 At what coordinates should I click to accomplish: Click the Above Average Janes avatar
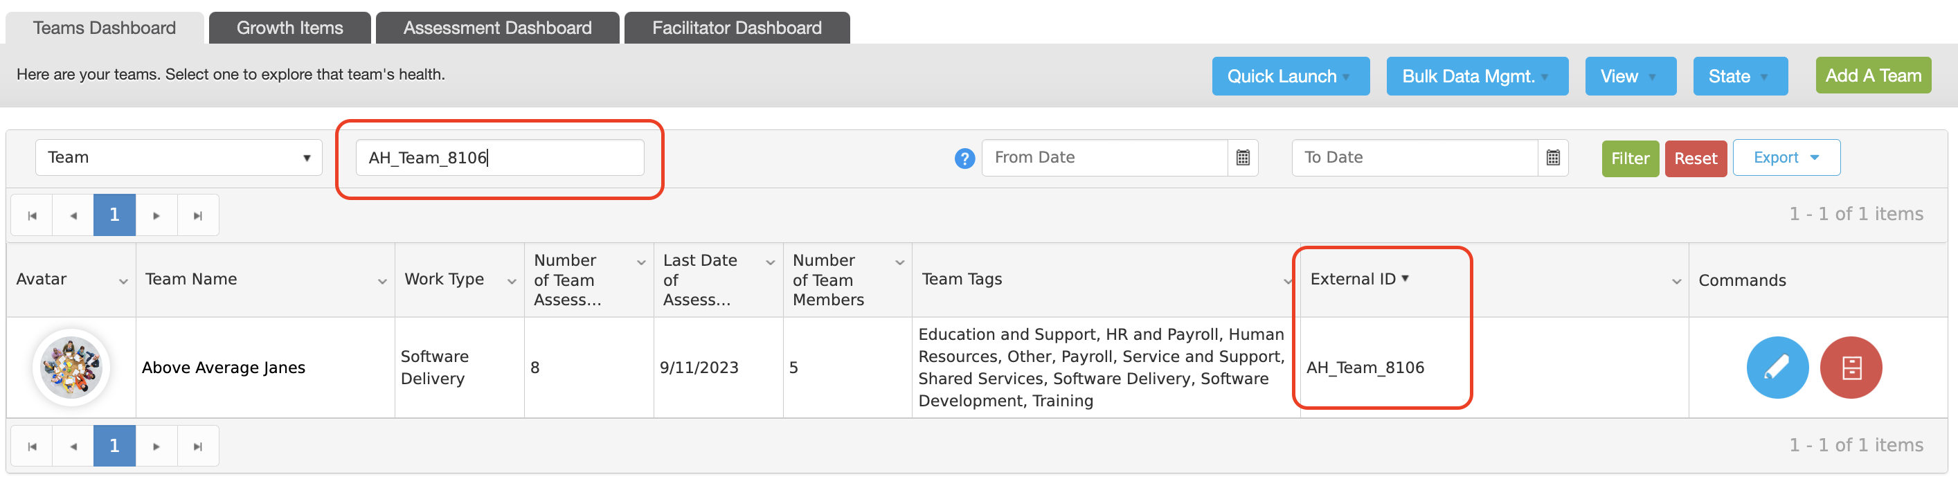pyautogui.click(x=71, y=368)
